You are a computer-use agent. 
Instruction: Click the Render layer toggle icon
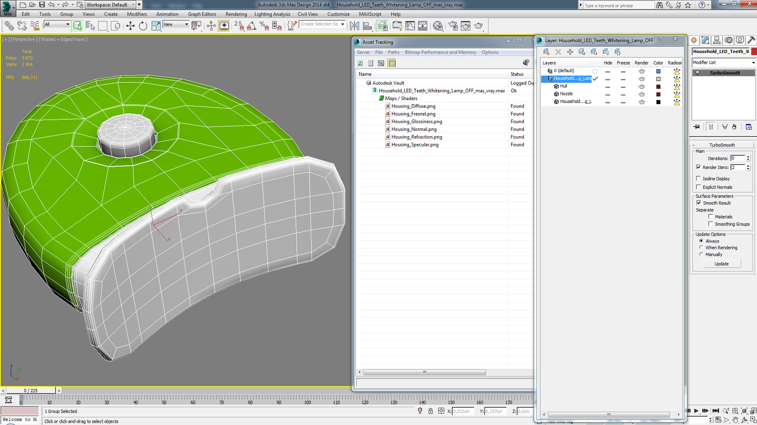tap(641, 78)
